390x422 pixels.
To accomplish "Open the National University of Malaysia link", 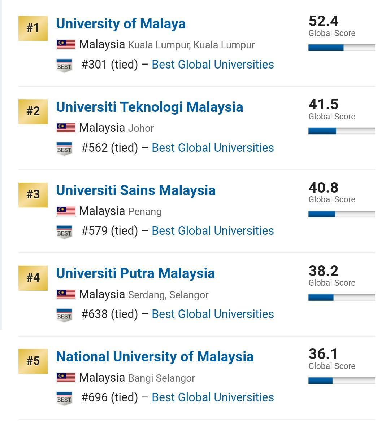I will click(x=155, y=357).
